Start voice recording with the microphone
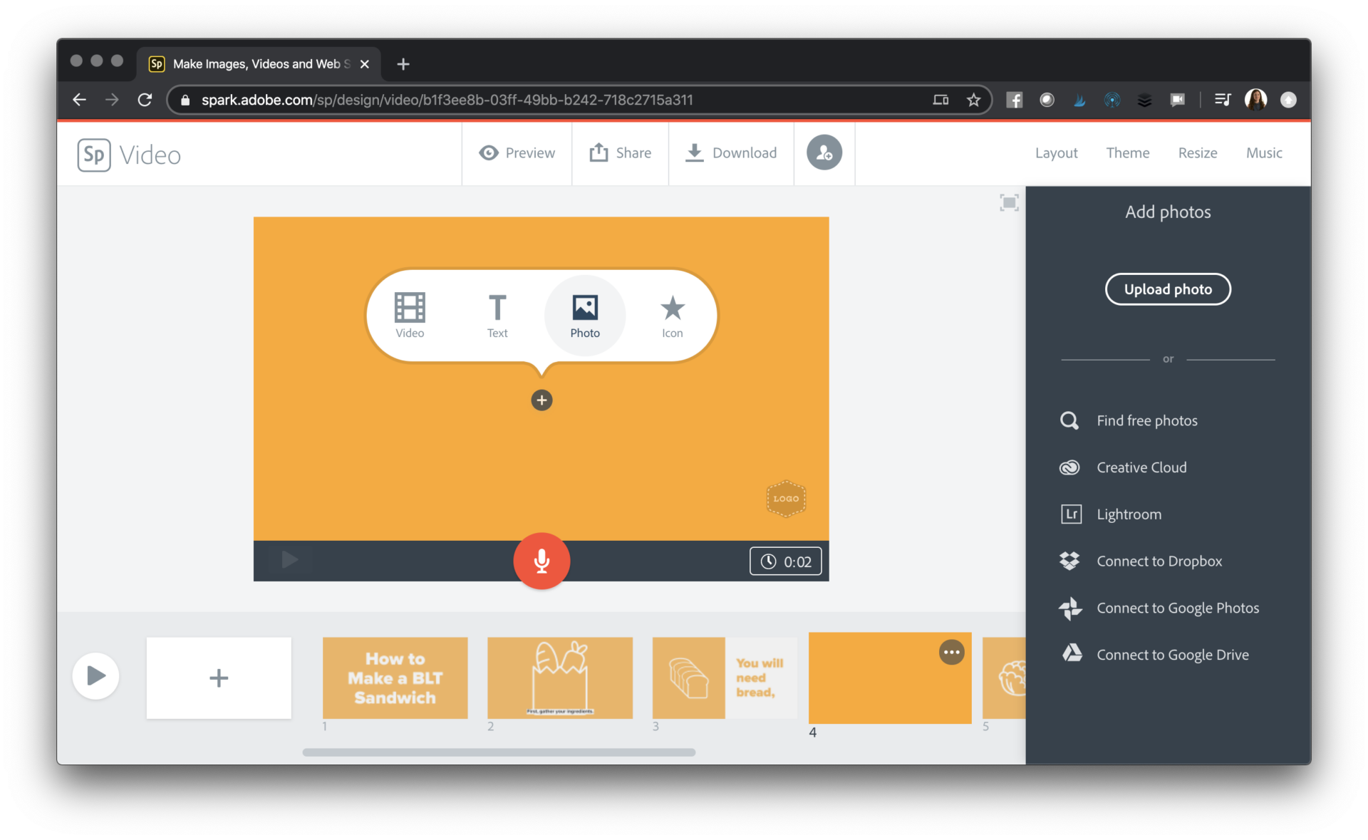The width and height of the screenshot is (1368, 840). [x=541, y=561]
